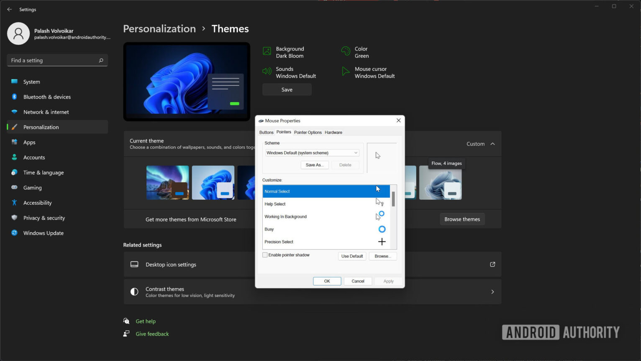Switch to the Hardware tab

click(333, 132)
